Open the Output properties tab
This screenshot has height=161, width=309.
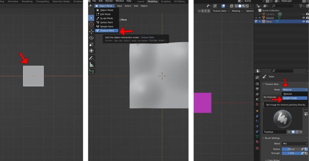point(257,89)
